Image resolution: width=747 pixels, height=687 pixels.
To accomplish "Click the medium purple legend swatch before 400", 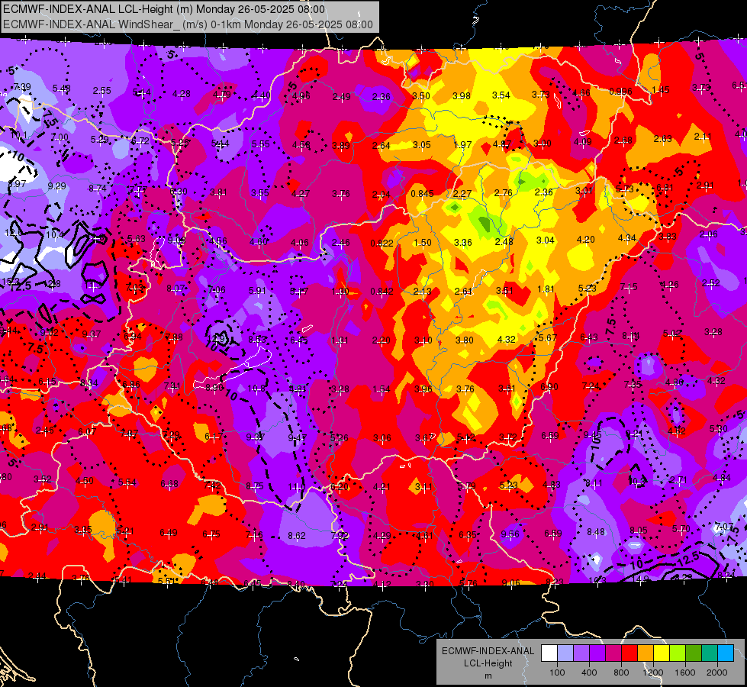I will (581, 653).
